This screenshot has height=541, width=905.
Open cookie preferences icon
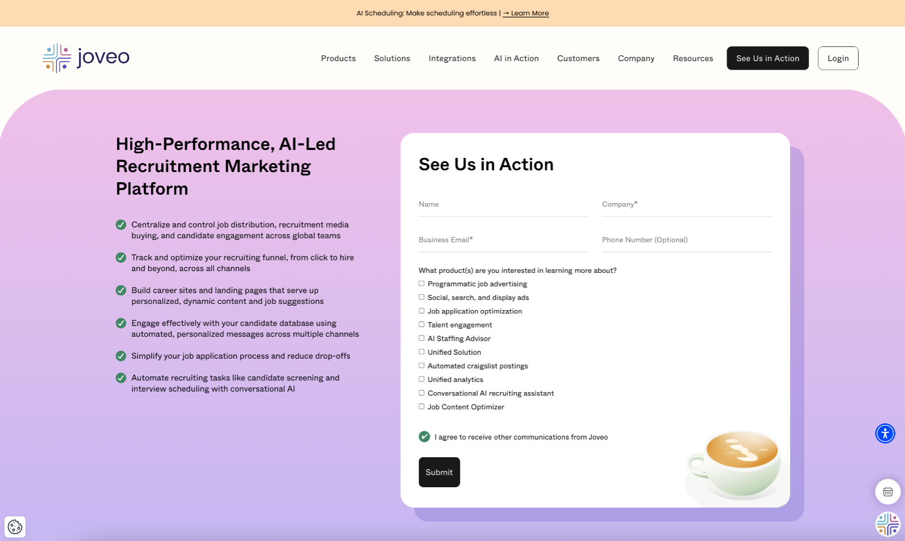tap(15, 527)
